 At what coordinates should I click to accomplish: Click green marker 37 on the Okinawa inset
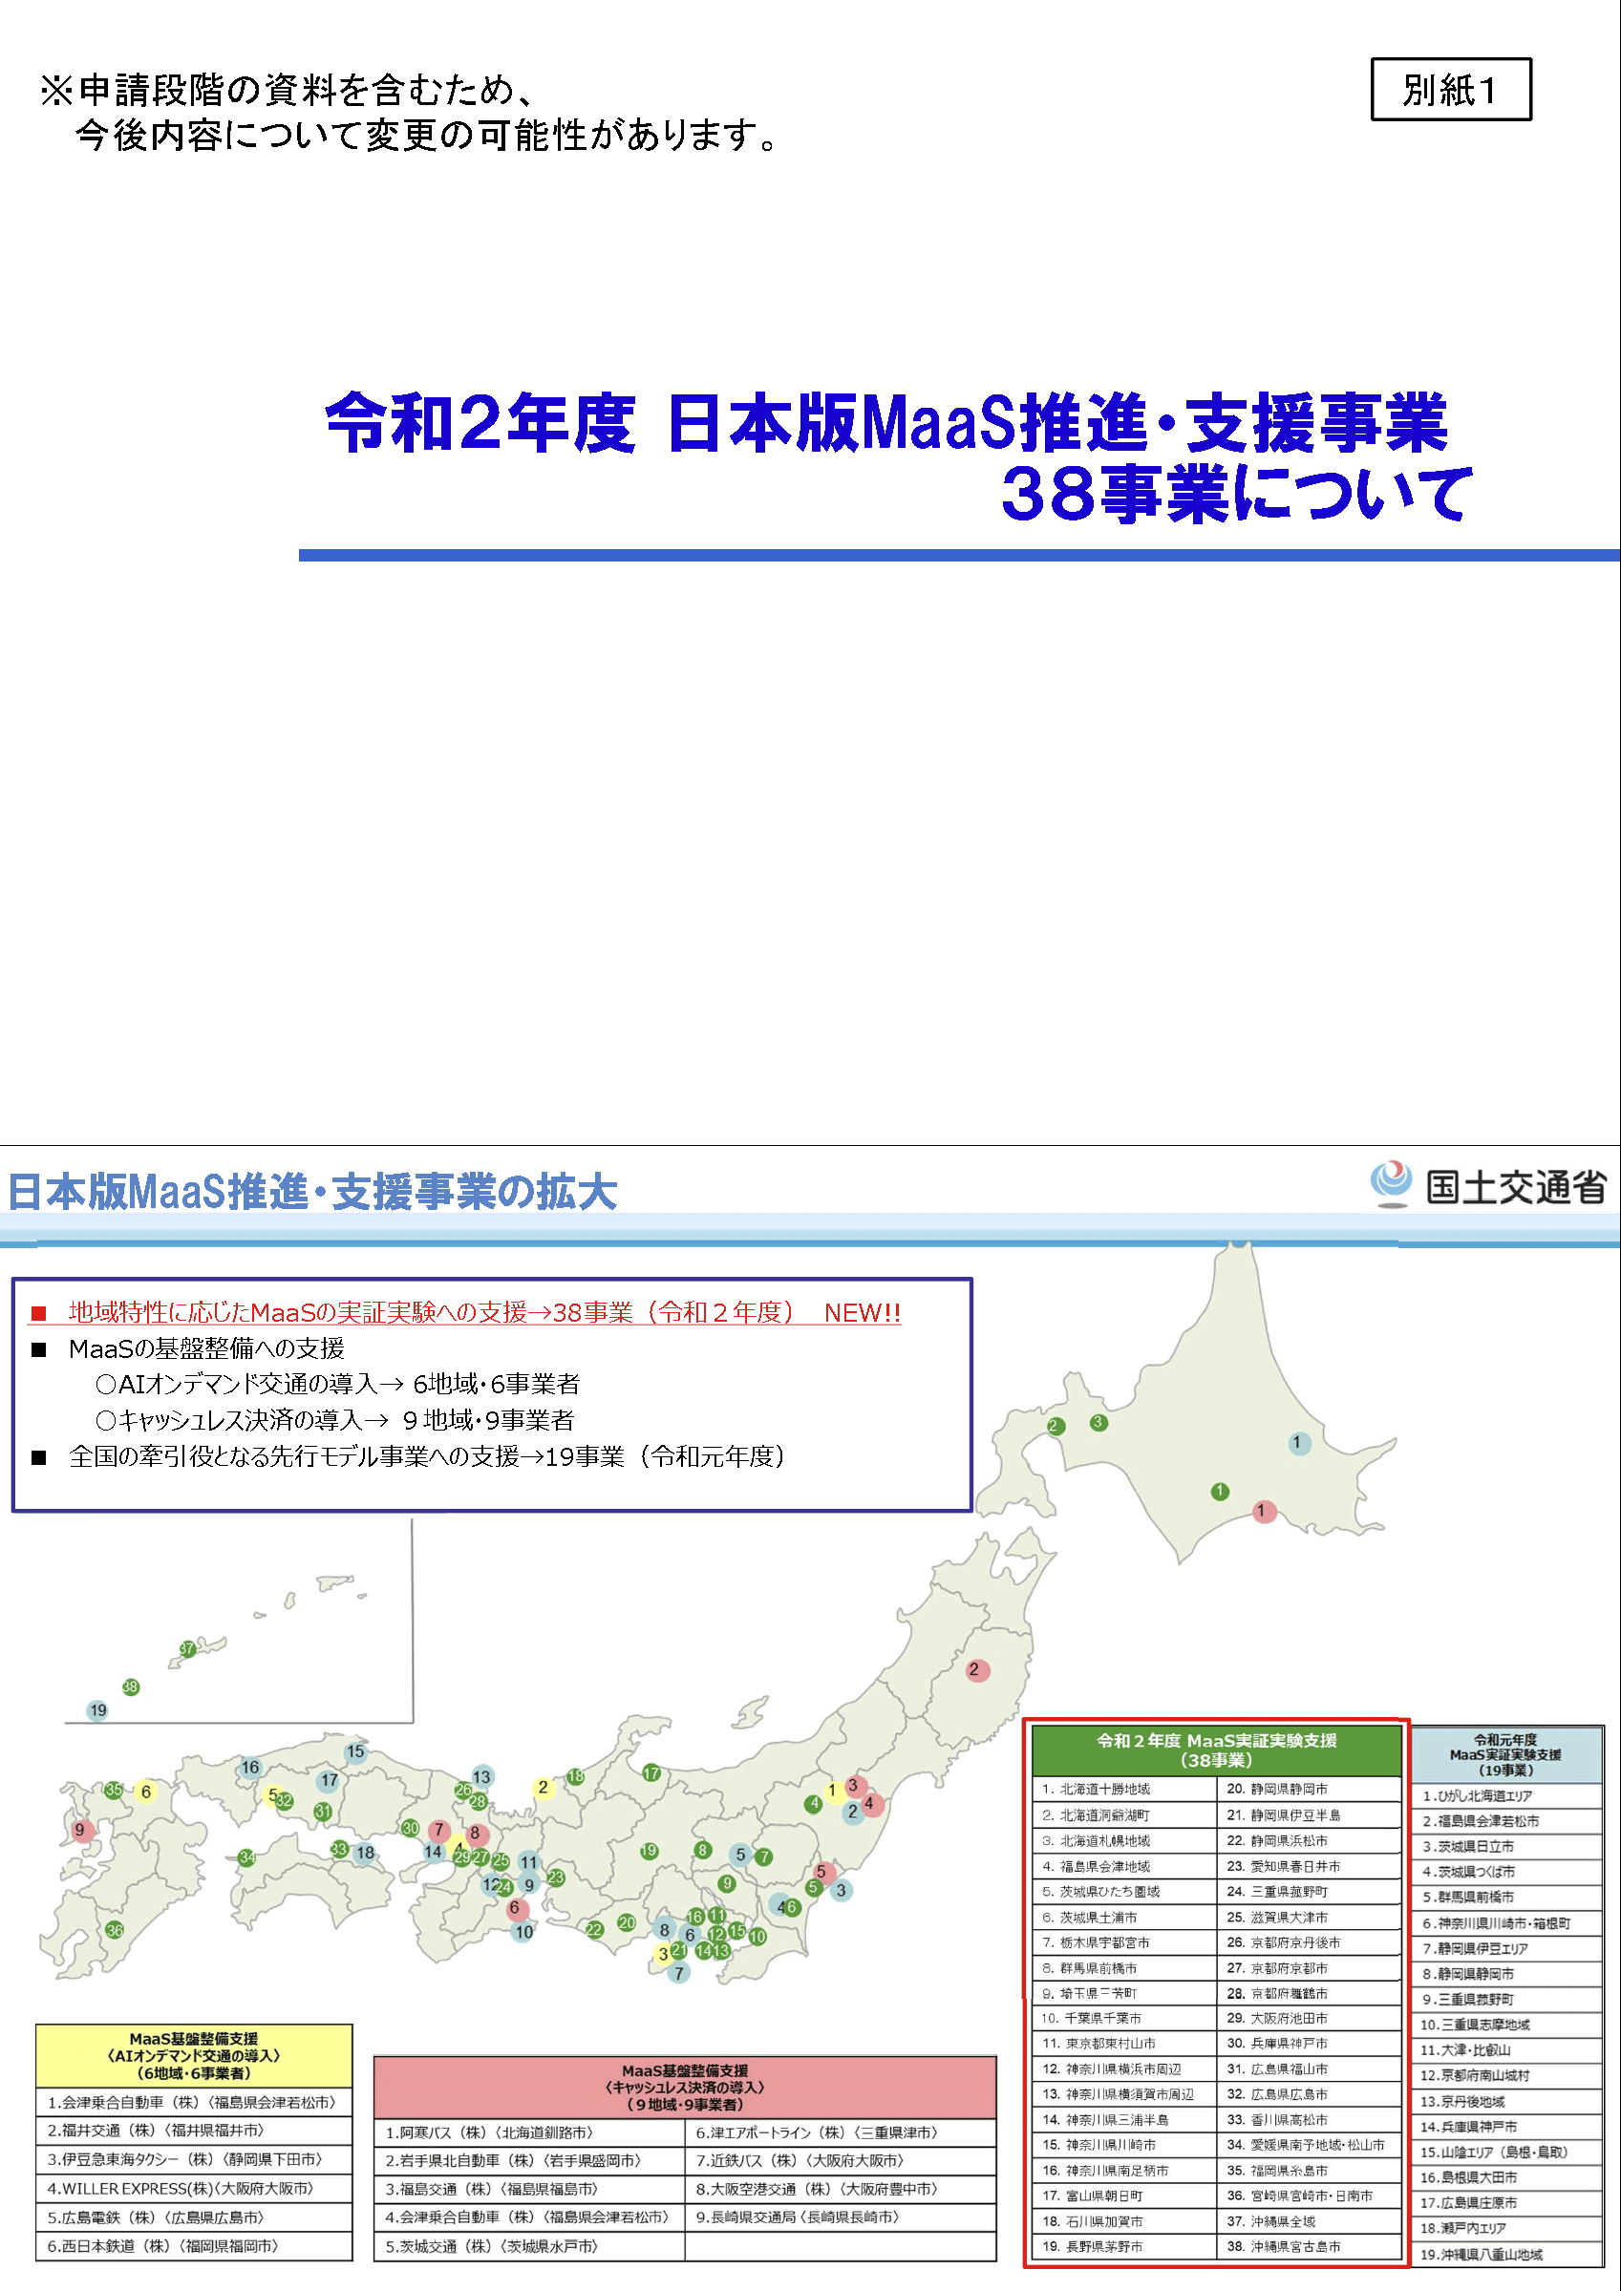click(186, 1649)
